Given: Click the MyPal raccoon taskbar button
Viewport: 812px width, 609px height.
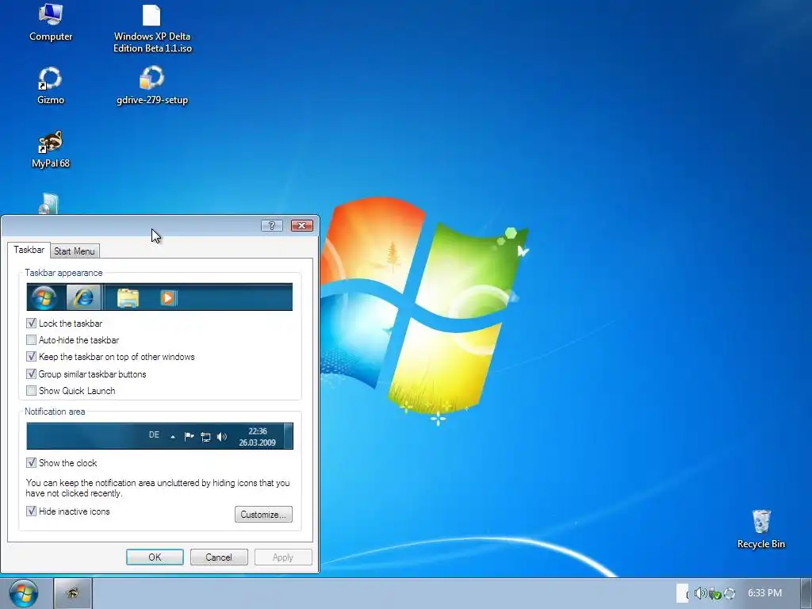Looking at the screenshot, I should 73,593.
